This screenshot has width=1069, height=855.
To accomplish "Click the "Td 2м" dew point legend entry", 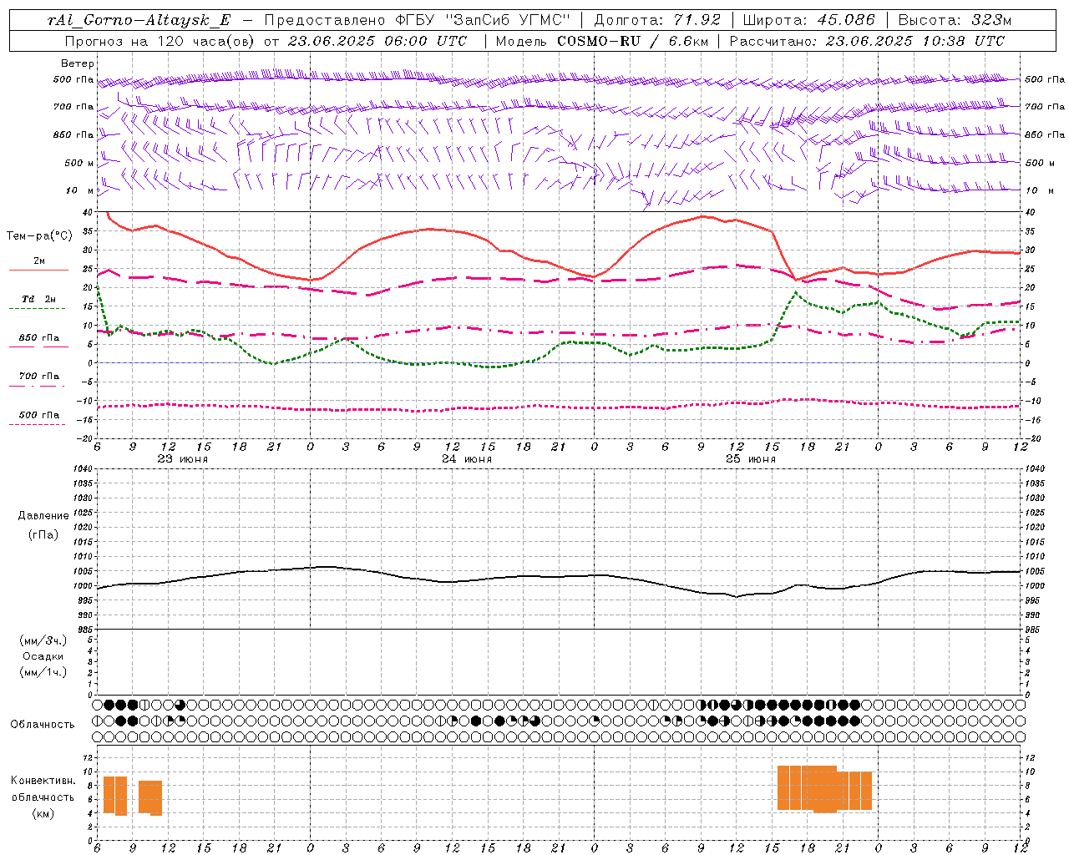I will (x=38, y=299).
